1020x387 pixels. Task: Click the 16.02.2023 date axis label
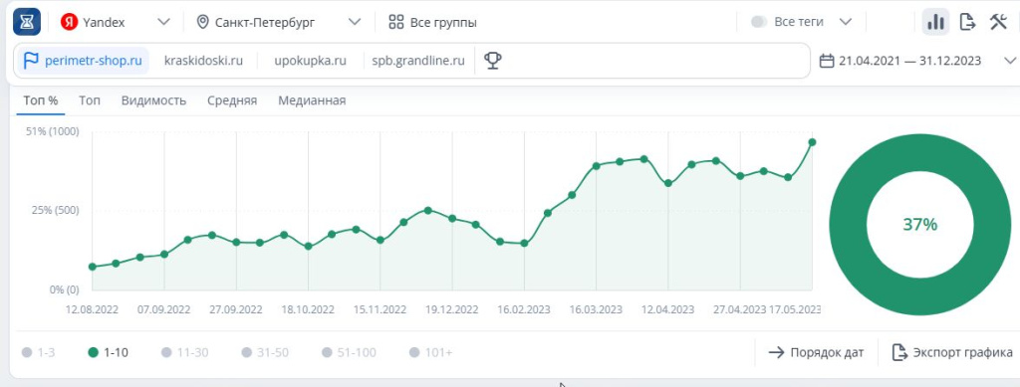pos(523,309)
